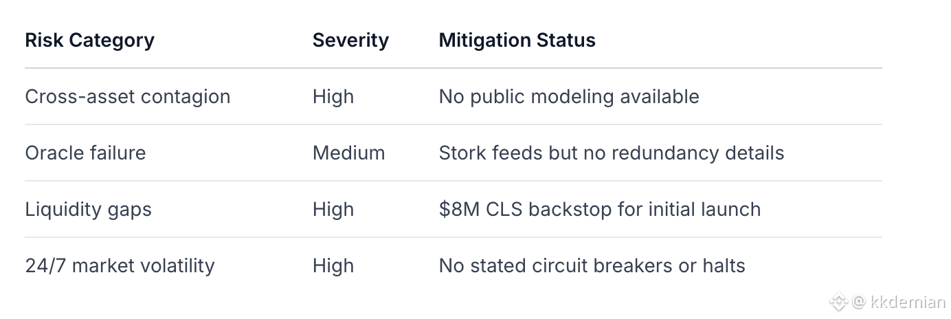Click the Cross-asset contagion cell

pyautogui.click(x=127, y=96)
